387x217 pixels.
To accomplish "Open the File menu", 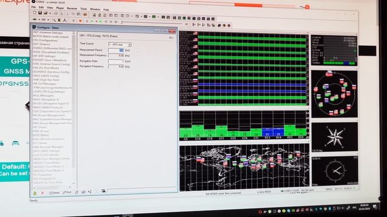I will pyautogui.click(x=33, y=7).
